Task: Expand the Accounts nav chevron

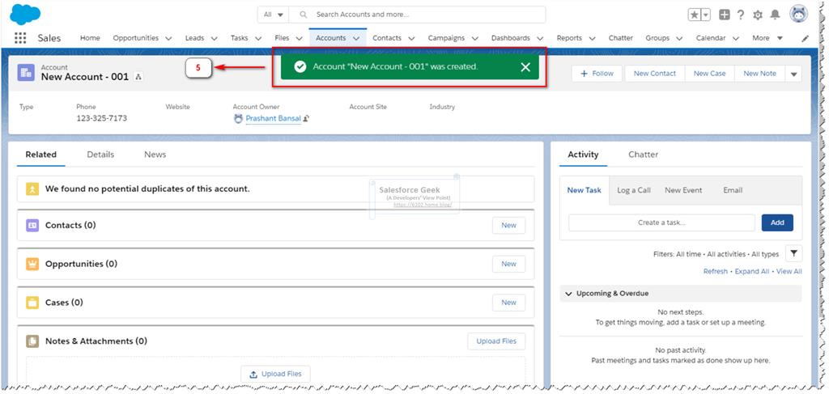Action: coord(356,39)
